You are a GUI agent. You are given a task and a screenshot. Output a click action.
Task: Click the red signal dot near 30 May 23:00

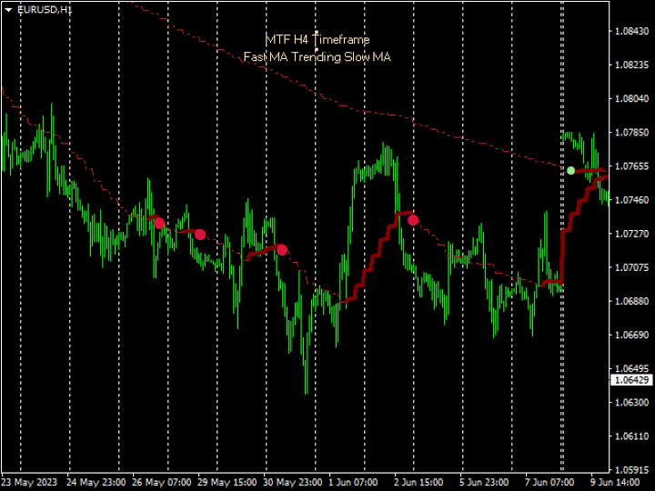tap(282, 250)
